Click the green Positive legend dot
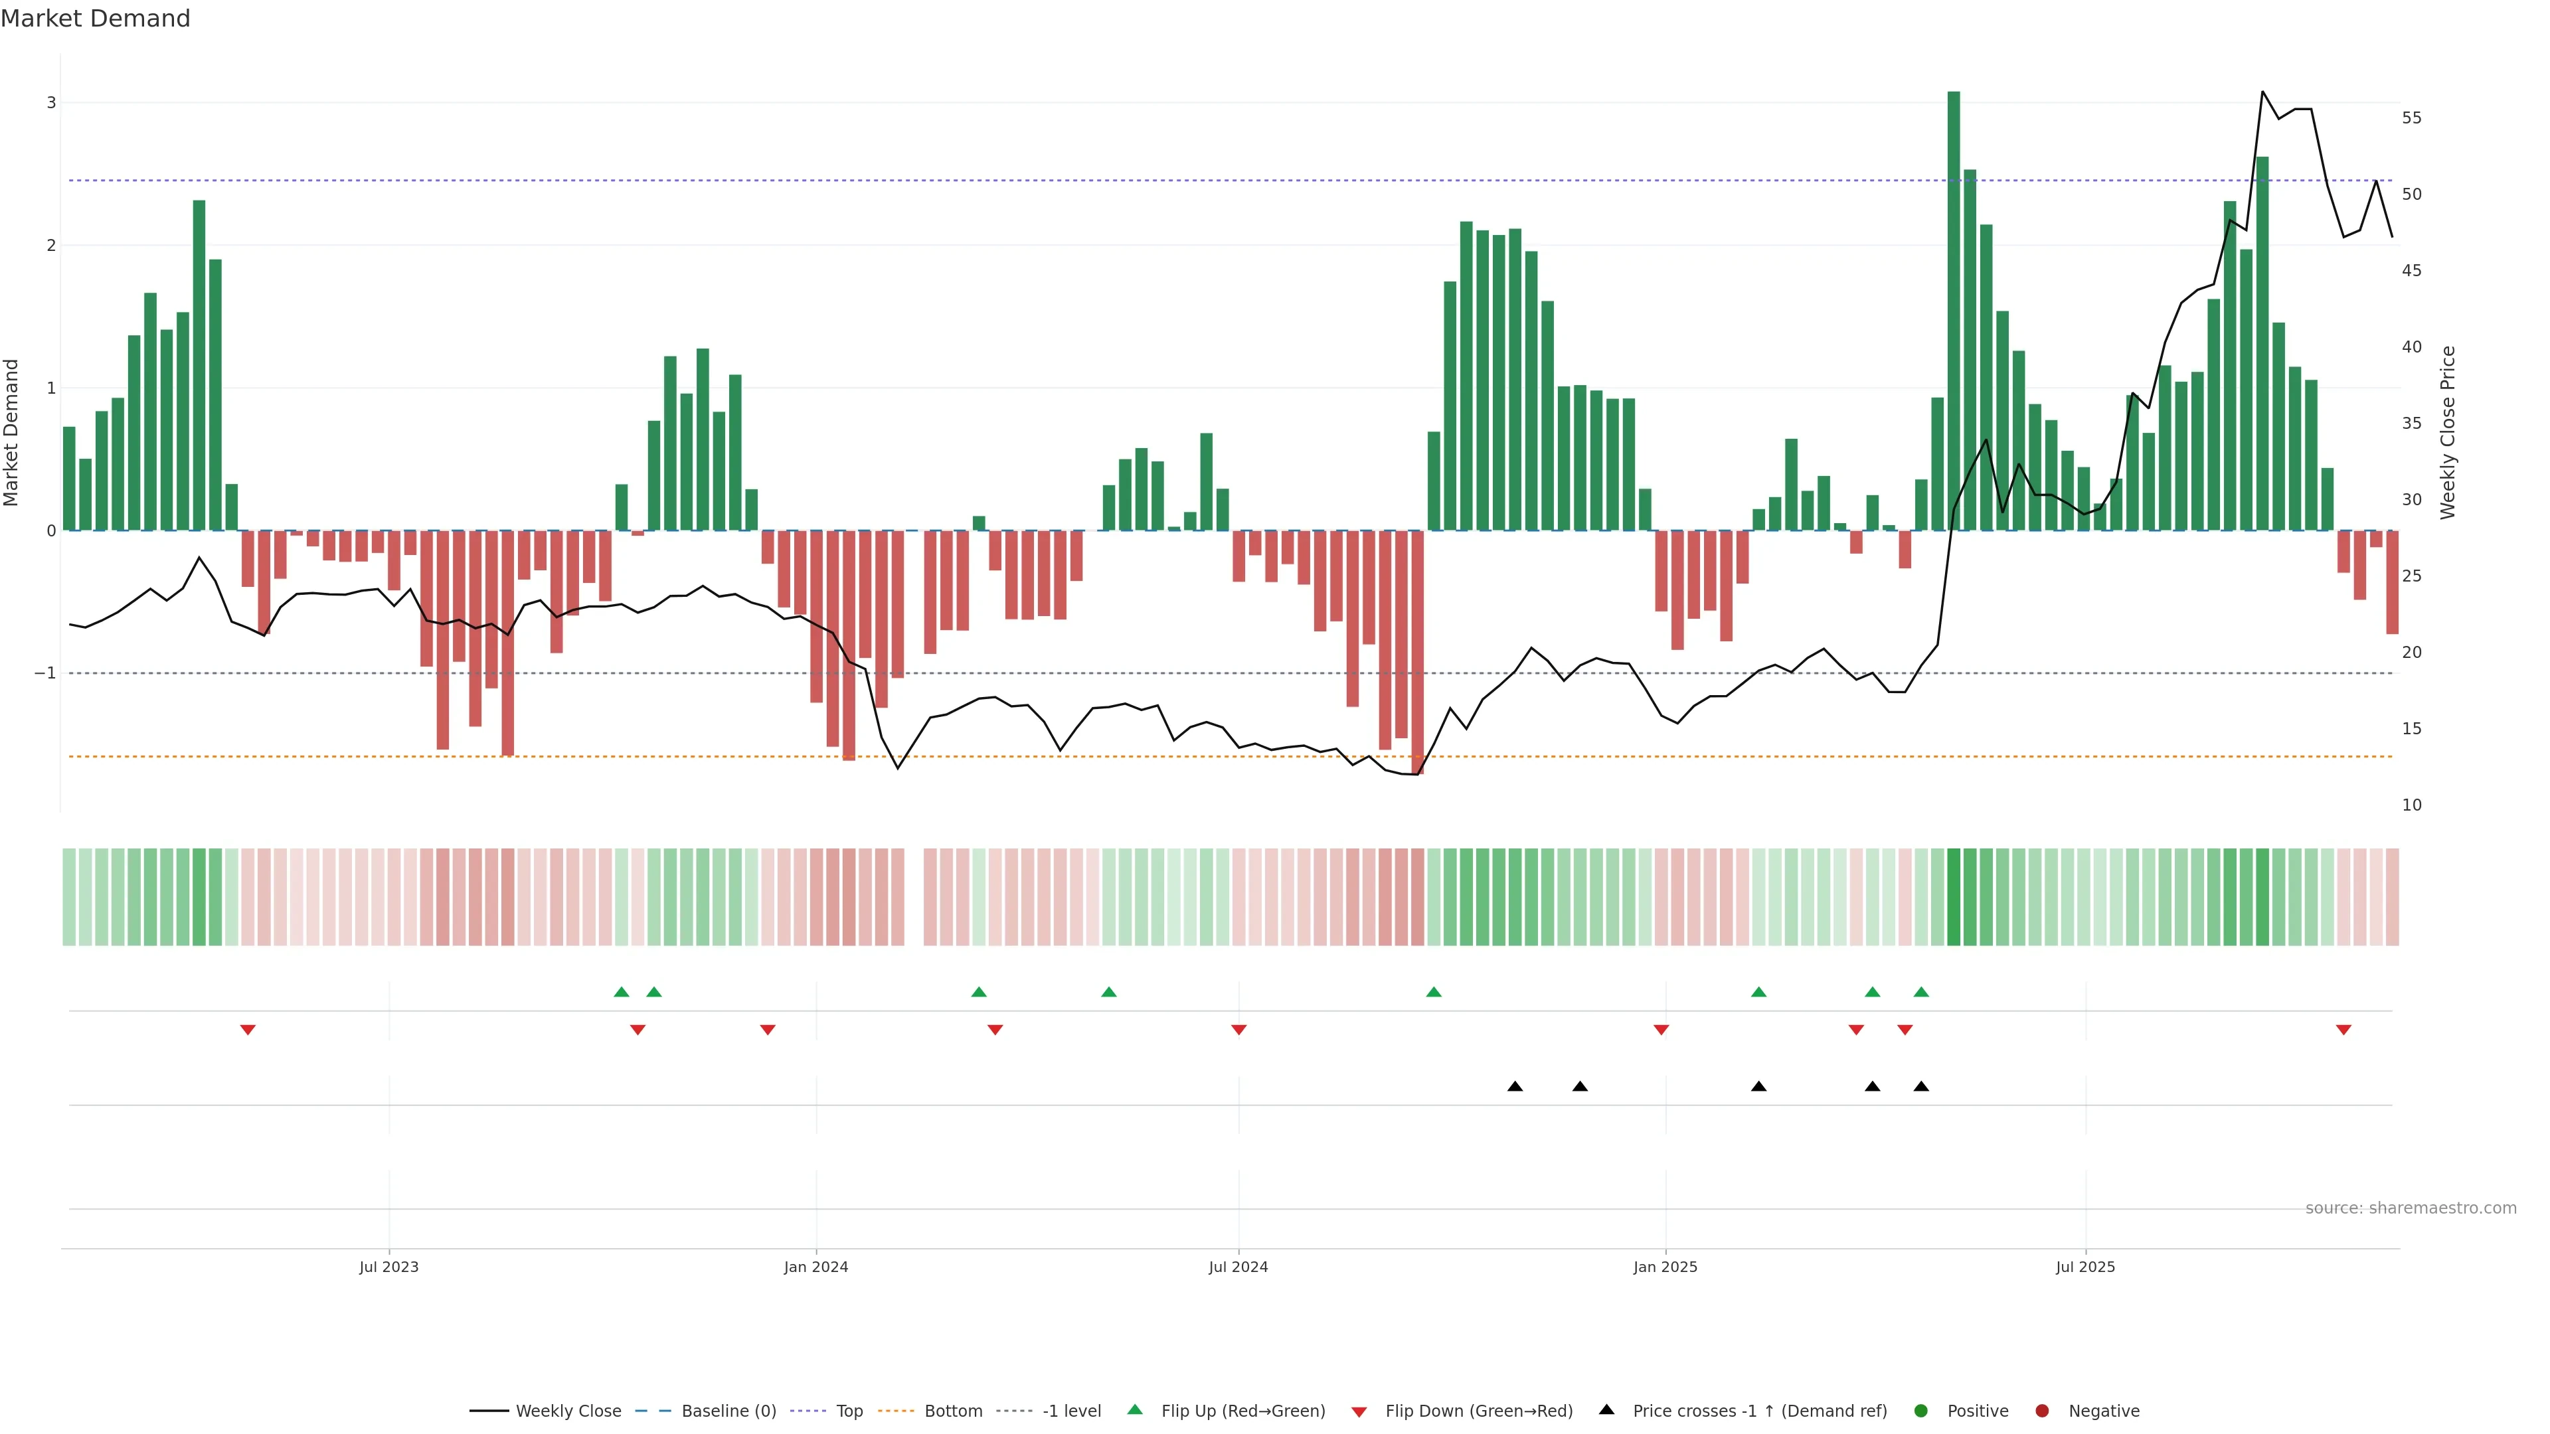The width and height of the screenshot is (2550, 1434). point(1921,1411)
